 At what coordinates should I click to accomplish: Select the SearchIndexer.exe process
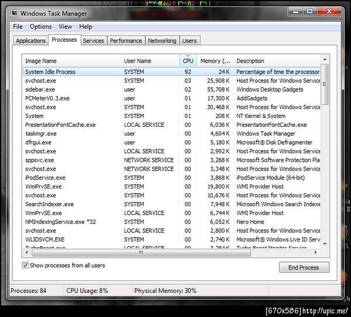pyautogui.click(x=171, y=204)
